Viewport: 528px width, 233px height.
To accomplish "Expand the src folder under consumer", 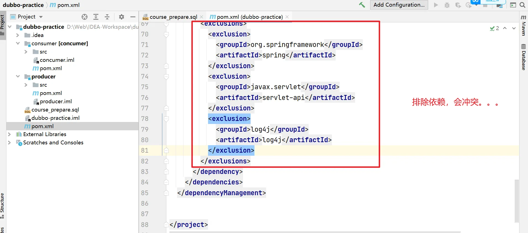I will click(x=26, y=52).
